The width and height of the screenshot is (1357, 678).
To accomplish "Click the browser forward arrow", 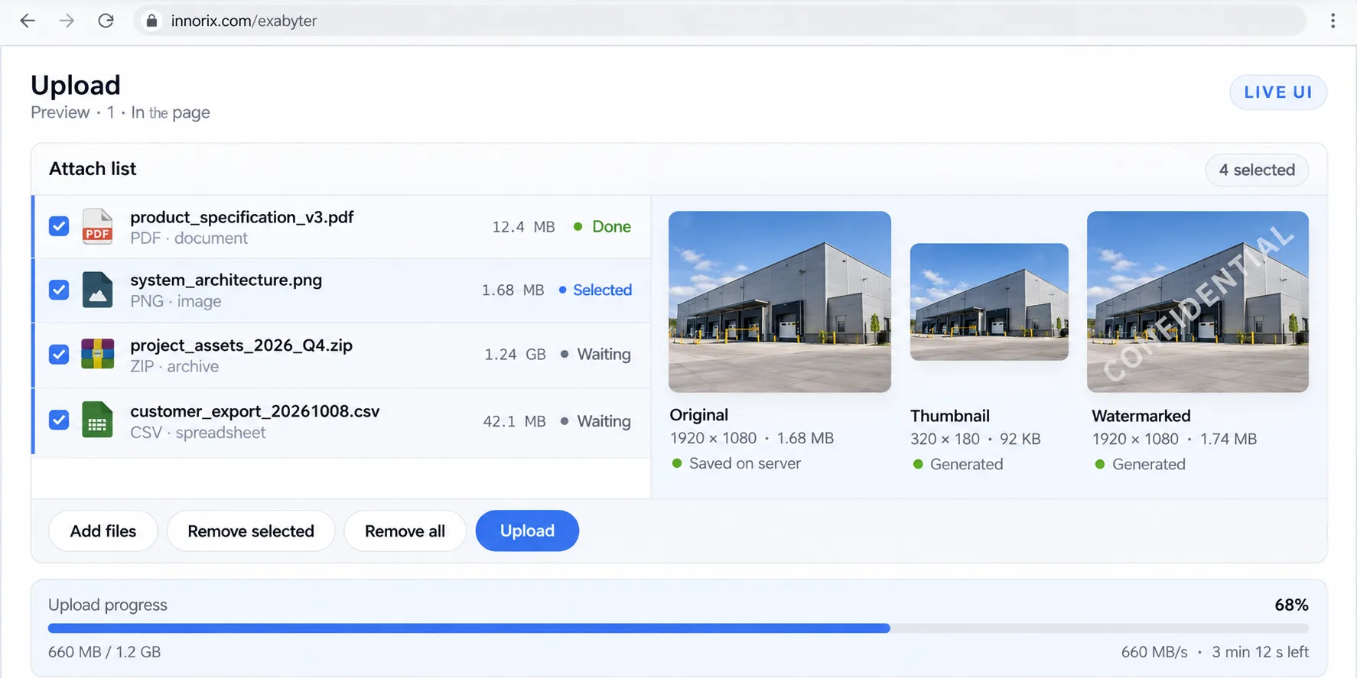I will [x=67, y=21].
